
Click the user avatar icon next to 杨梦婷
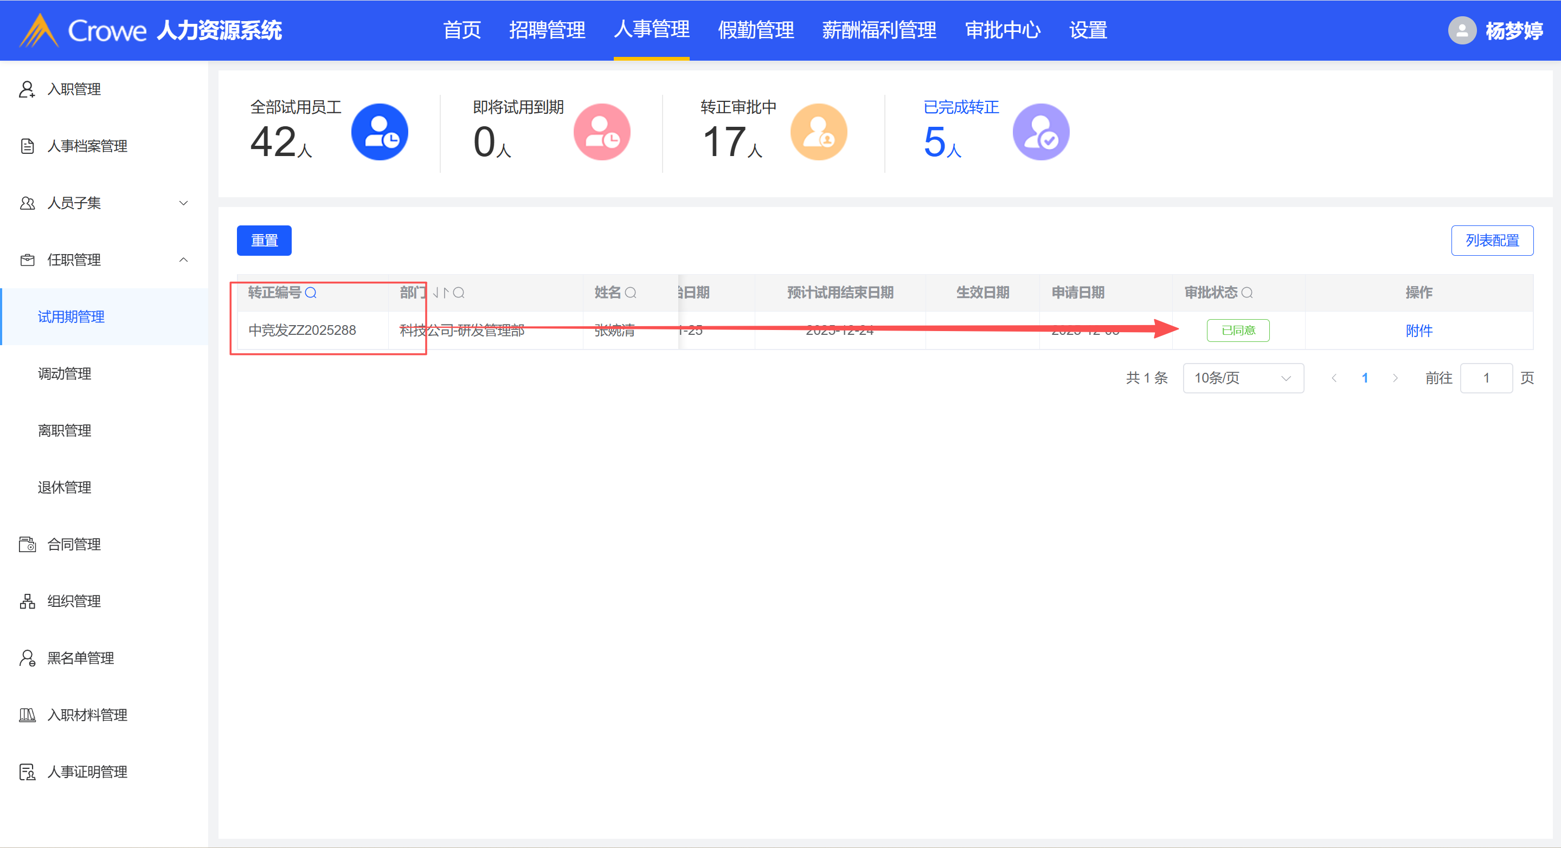(1462, 30)
